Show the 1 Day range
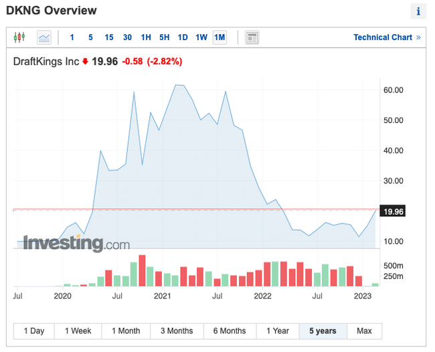Viewport: 435px width, 352px height. pyautogui.click(x=34, y=331)
